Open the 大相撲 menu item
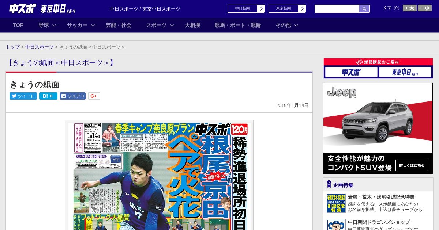Viewport: 439px width, 230px height. 192,25
